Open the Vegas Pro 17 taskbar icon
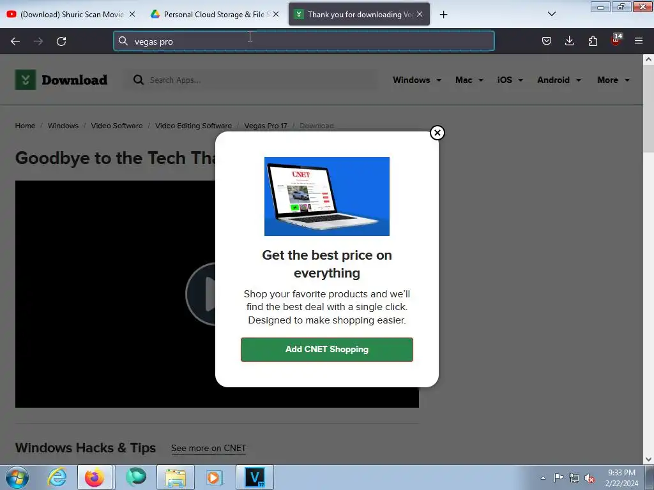The height and width of the screenshot is (490, 654). pos(255,477)
